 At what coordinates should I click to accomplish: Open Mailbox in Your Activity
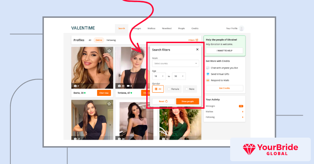(209, 112)
